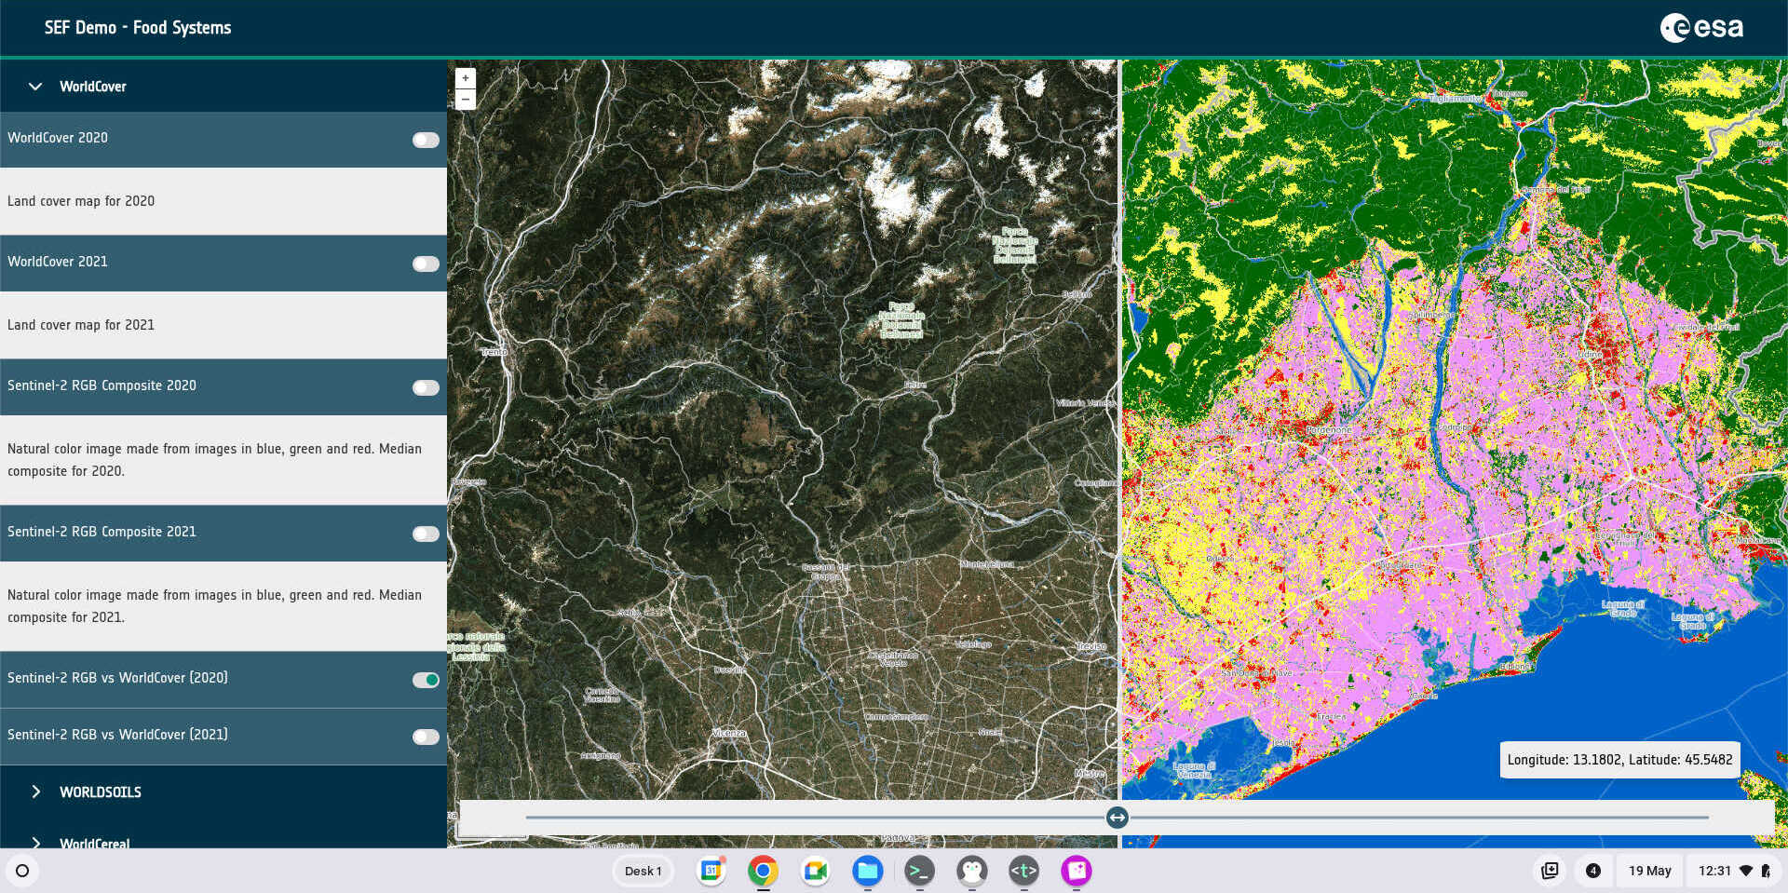This screenshot has width=1788, height=893.
Task: Enable the WorldCover 2020 layer toggle
Action: click(x=426, y=140)
